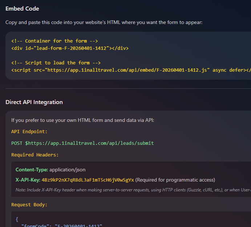Click the opening curly brace of request body
This screenshot has height=227, width=251.
coord(17,219)
